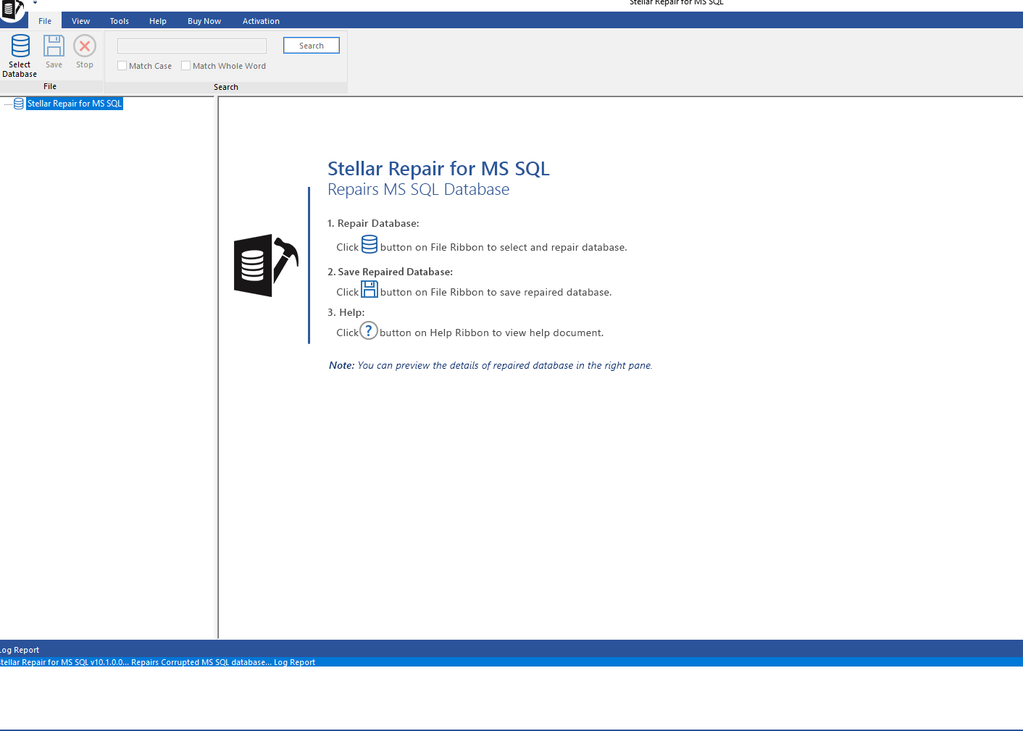This screenshot has width=1023, height=731.
Task: Open the Tools ribbon tab
Action: (120, 21)
